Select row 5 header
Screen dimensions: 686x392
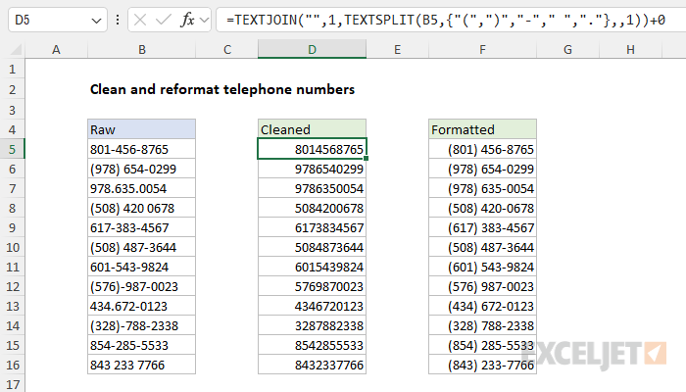12,149
